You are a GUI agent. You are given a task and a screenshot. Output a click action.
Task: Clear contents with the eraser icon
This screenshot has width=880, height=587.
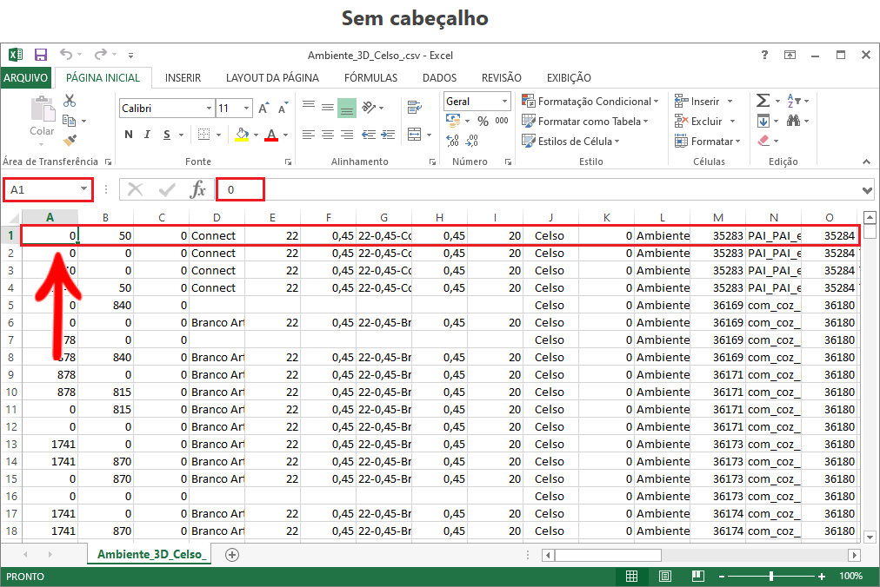pyautogui.click(x=763, y=140)
